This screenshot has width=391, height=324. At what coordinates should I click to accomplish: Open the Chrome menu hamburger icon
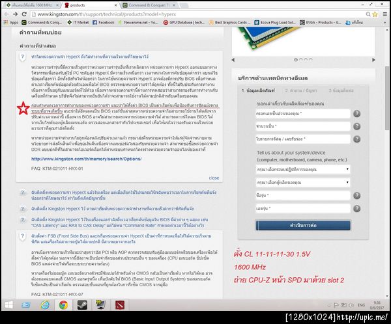click(x=385, y=14)
